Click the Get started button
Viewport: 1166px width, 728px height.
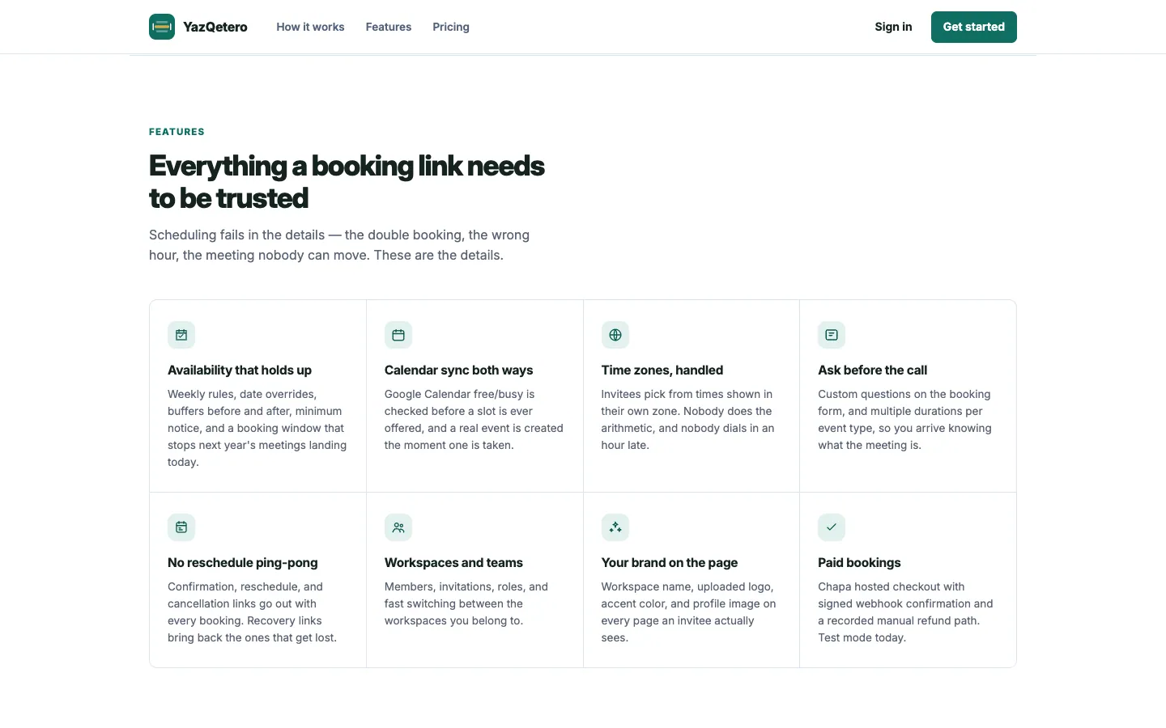pyautogui.click(x=974, y=27)
